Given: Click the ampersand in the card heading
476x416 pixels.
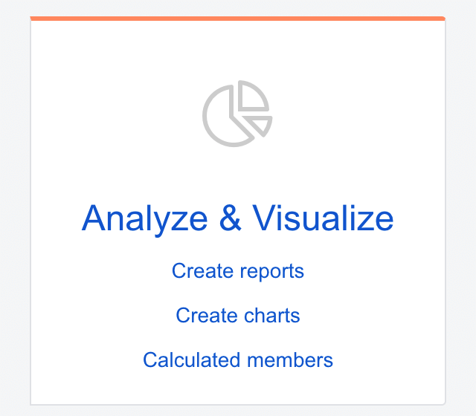Looking at the screenshot, I should click(x=231, y=218).
